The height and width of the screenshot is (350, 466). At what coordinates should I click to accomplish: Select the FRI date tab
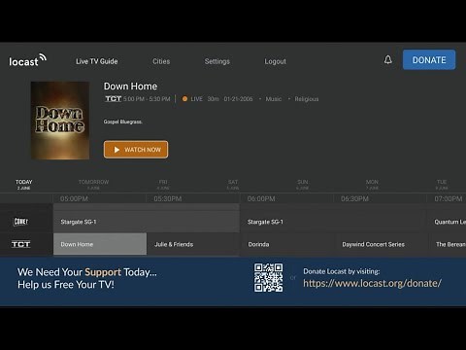pos(163,185)
